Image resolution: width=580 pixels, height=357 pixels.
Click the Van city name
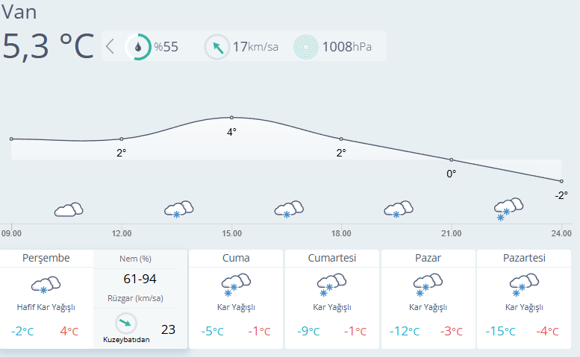[x=20, y=12]
